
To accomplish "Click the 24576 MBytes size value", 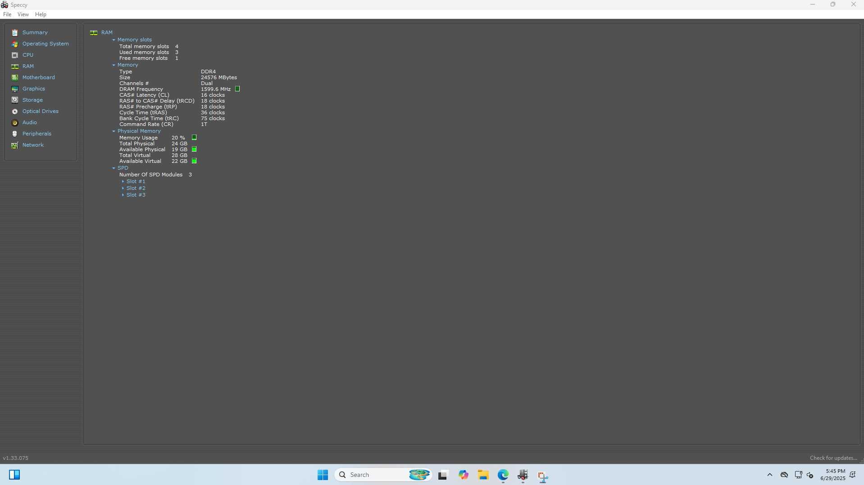I will click(219, 77).
